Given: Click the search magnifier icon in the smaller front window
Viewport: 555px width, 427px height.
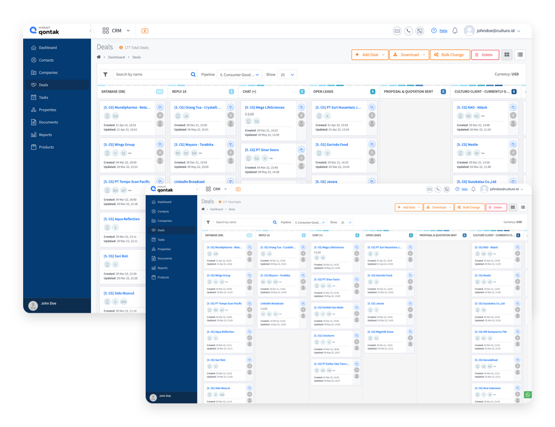Looking at the screenshot, I should 275,222.
